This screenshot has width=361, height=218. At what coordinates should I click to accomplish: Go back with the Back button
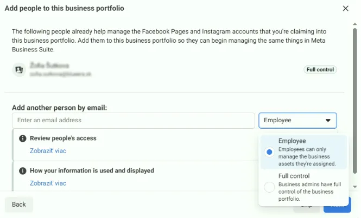(19, 204)
